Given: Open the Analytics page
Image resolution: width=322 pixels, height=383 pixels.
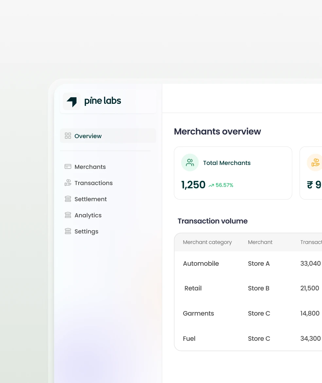Looking at the screenshot, I should coord(88,215).
